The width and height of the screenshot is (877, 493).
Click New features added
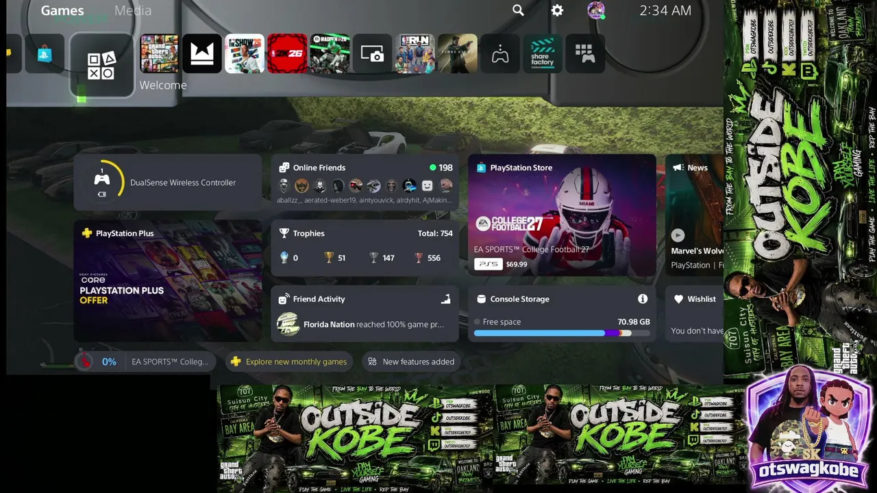click(411, 362)
